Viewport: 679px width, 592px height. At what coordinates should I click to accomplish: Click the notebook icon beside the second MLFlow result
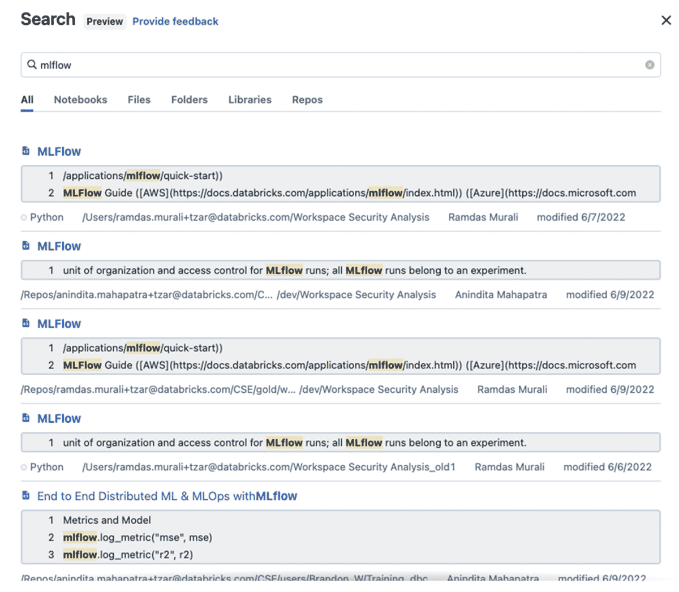[25, 246]
